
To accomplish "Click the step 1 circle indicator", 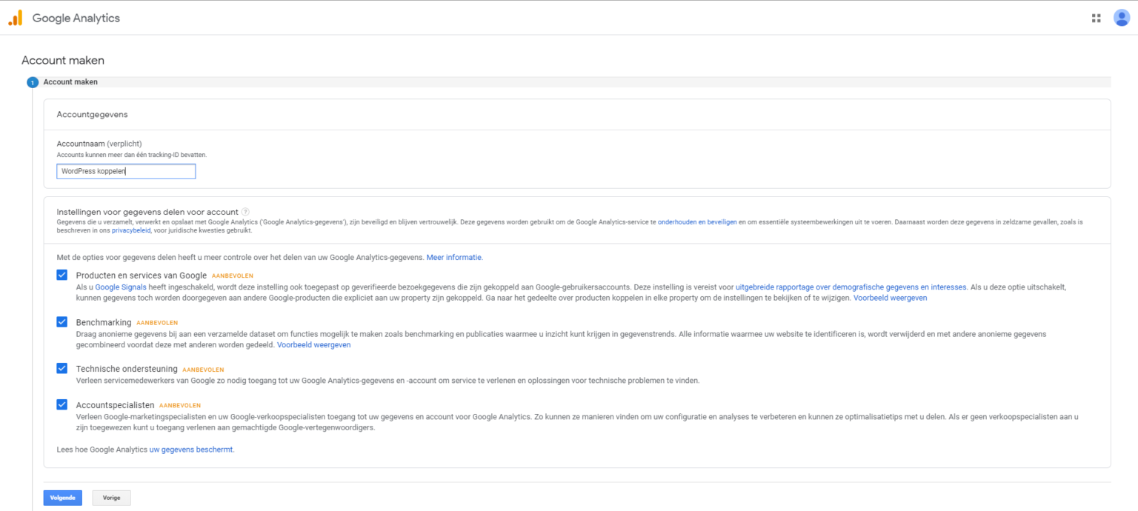I will point(33,81).
